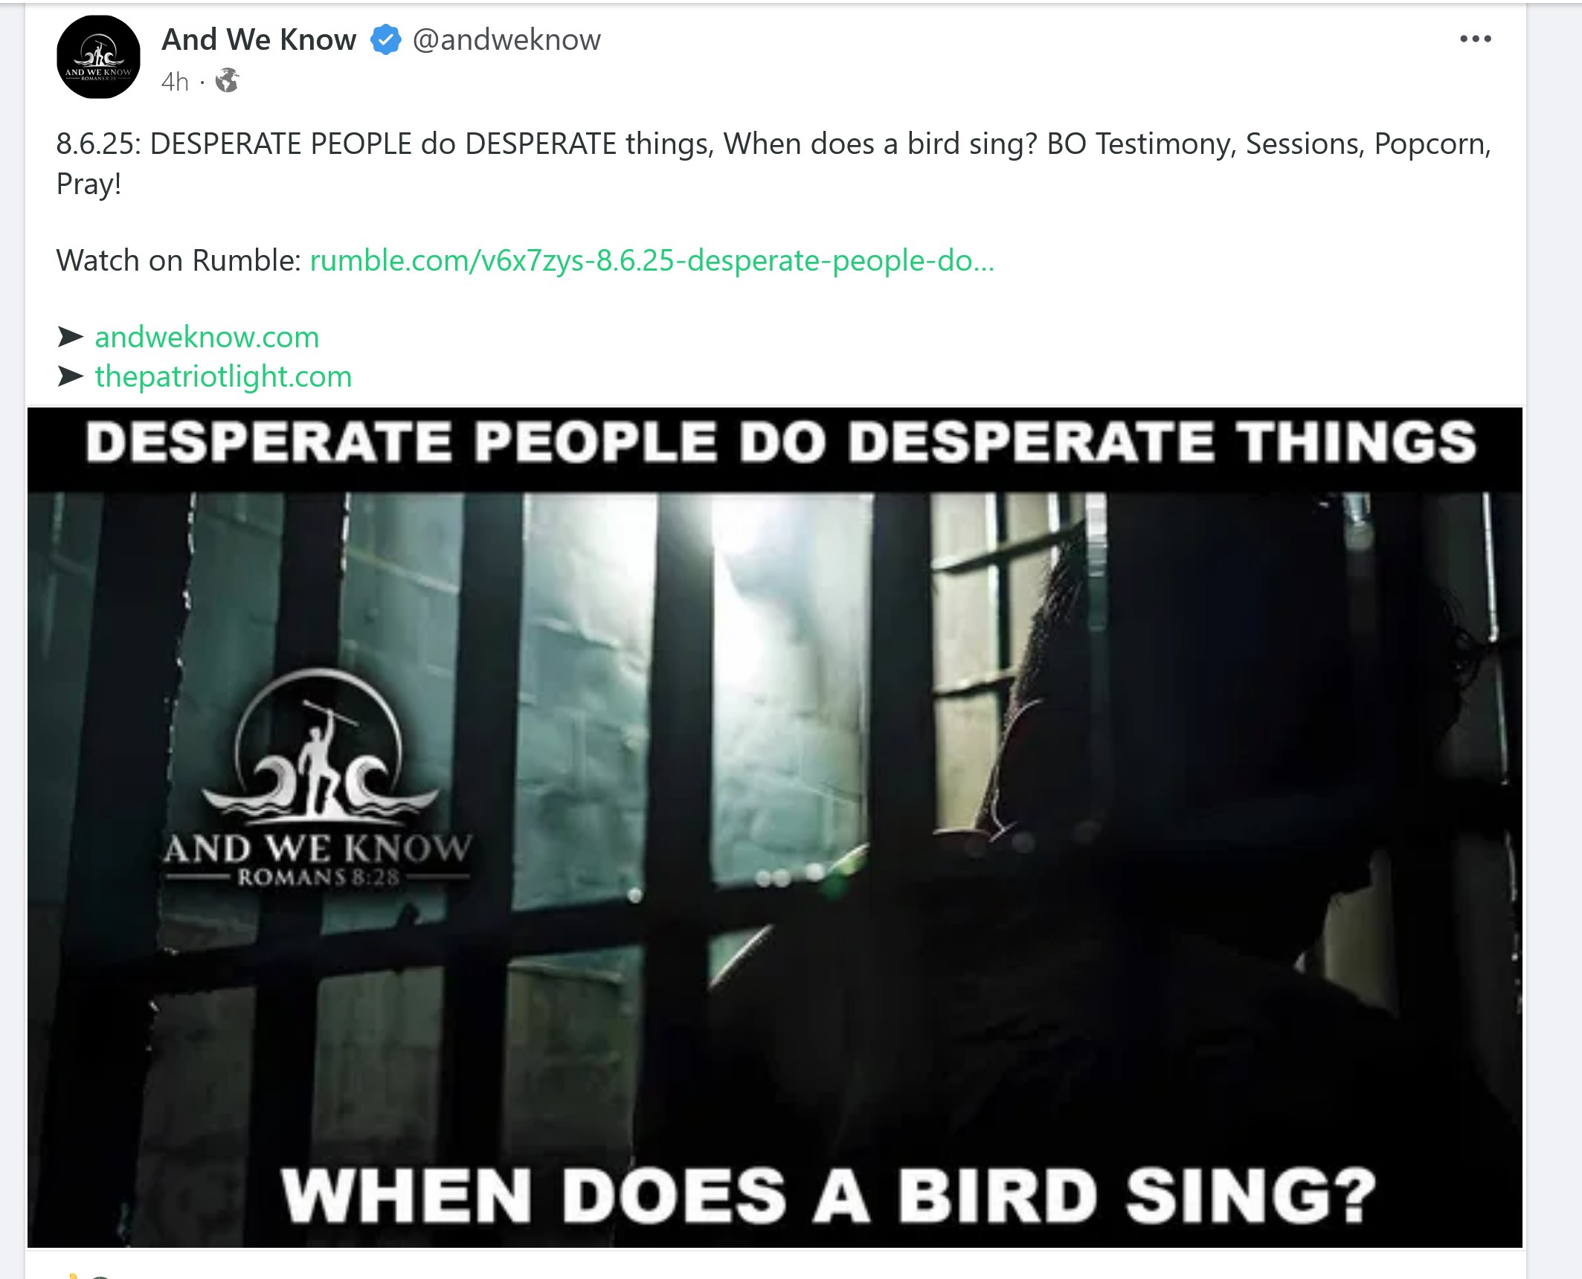Click the 'WHEN DOES A BIRD SING?' thumbnail caption

click(x=829, y=1195)
